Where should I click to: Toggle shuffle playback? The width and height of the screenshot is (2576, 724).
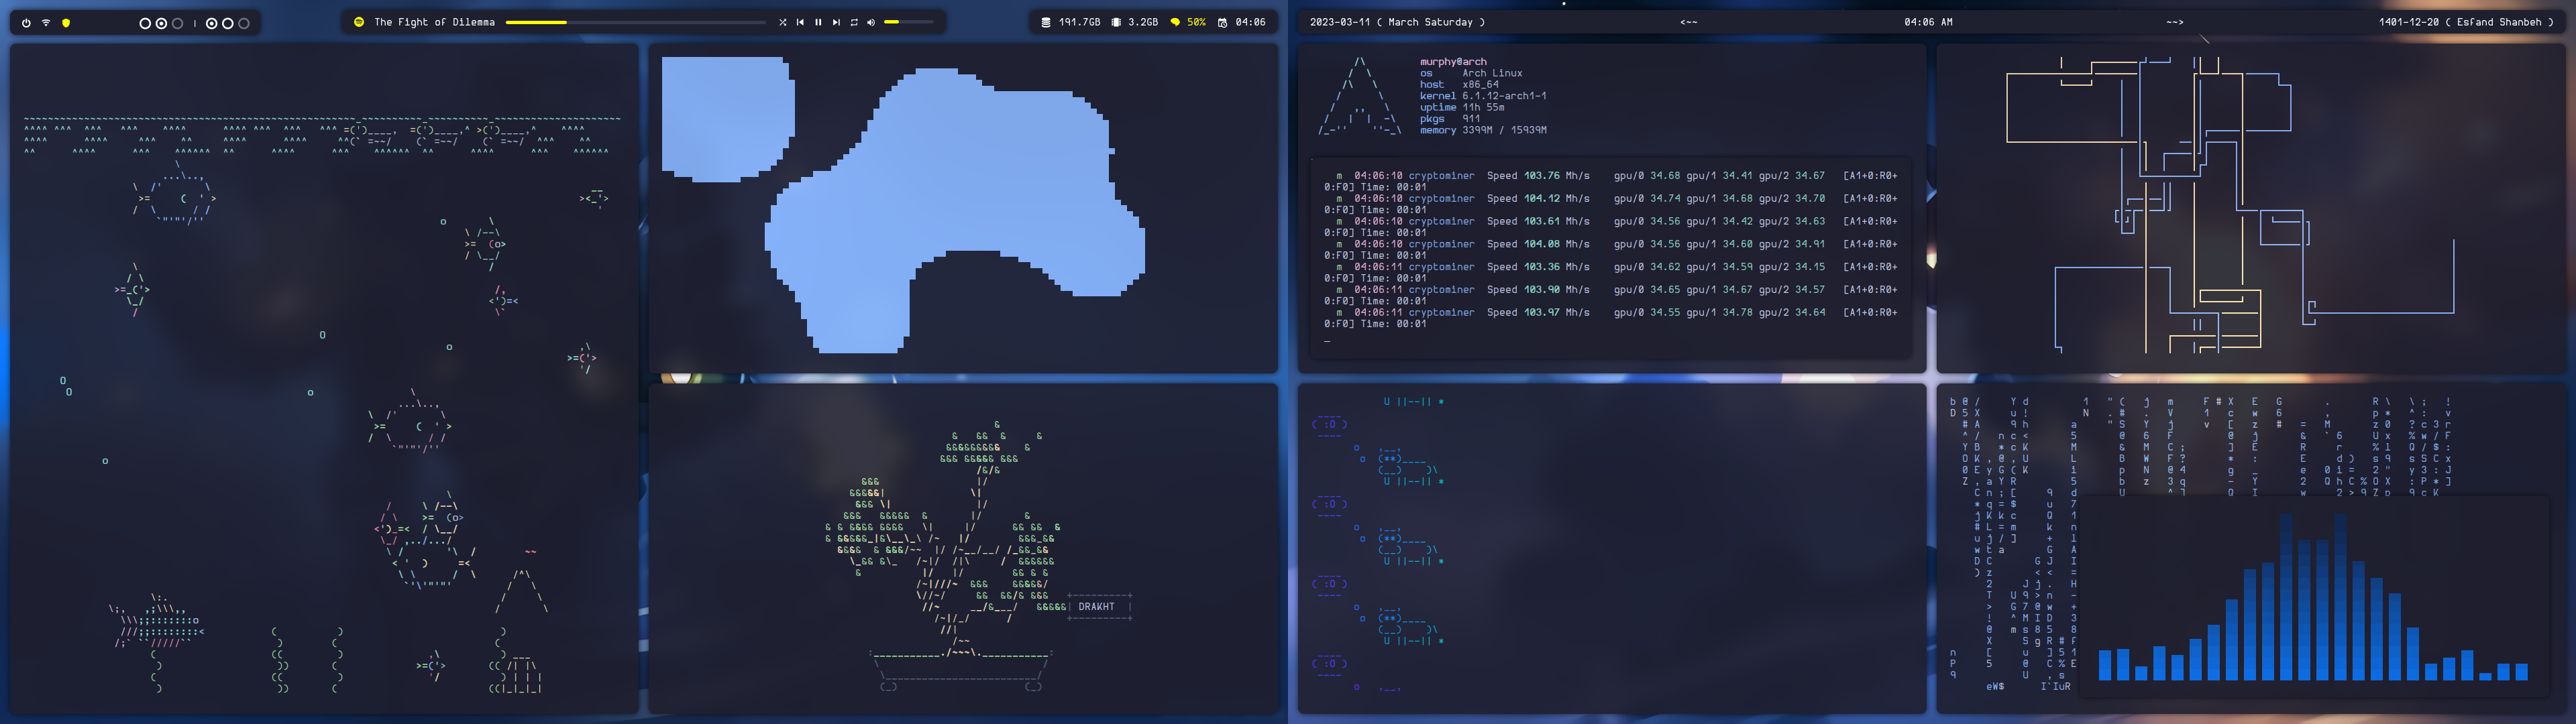(782, 22)
